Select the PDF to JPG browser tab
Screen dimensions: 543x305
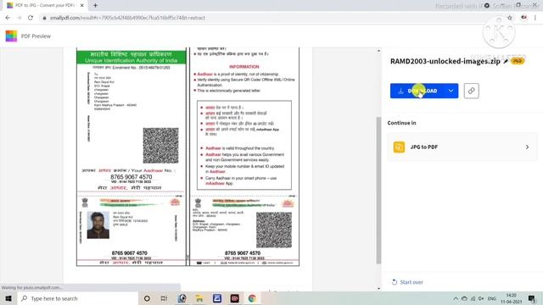click(44, 6)
